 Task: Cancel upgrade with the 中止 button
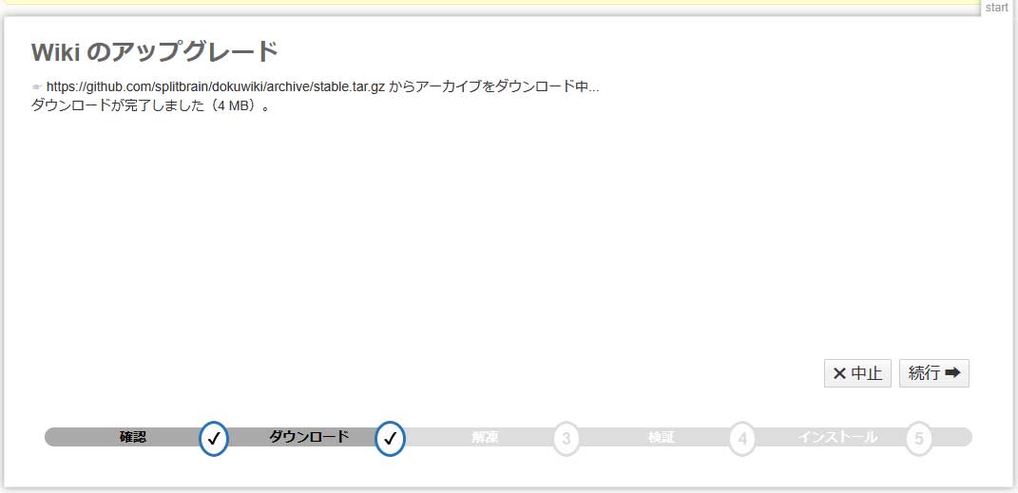[857, 373]
